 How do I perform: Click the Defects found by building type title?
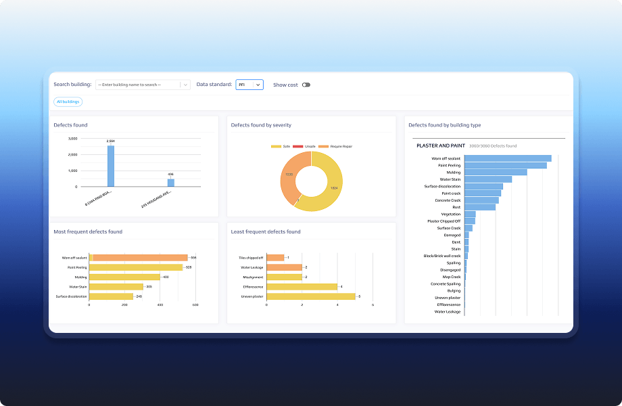(x=445, y=125)
